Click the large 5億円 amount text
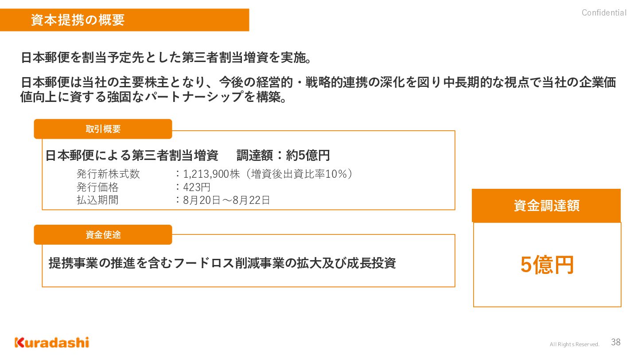The image size is (638, 359). click(x=547, y=265)
